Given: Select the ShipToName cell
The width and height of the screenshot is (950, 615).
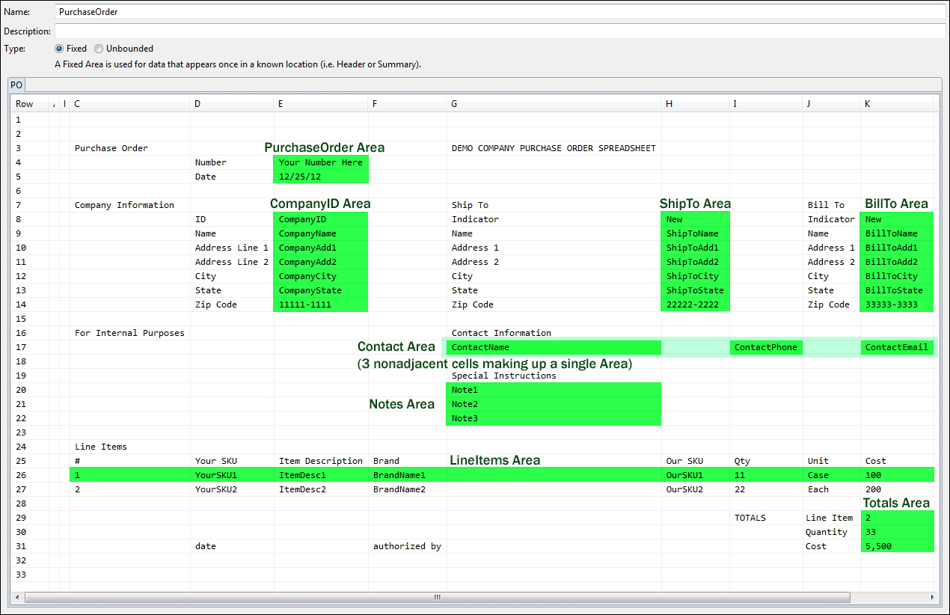Looking at the screenshot, I should (x=694, y=233).
